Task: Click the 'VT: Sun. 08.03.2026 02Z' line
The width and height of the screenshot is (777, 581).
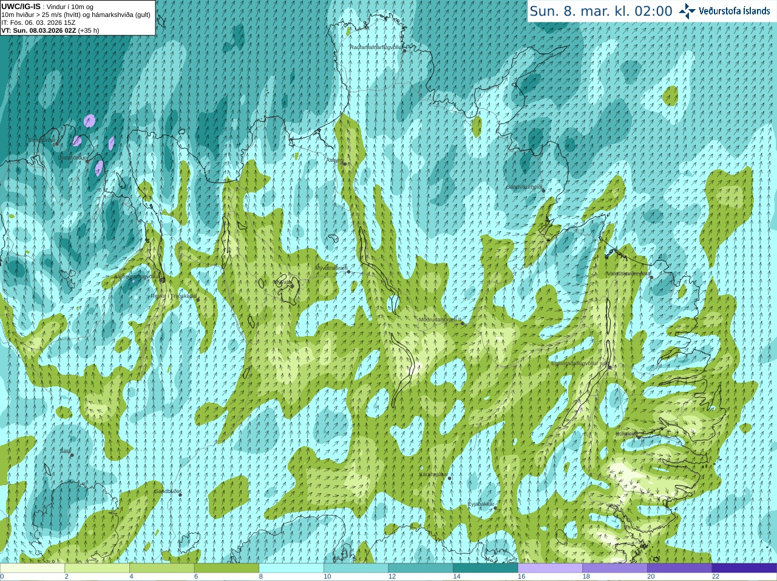Action: 50,30
